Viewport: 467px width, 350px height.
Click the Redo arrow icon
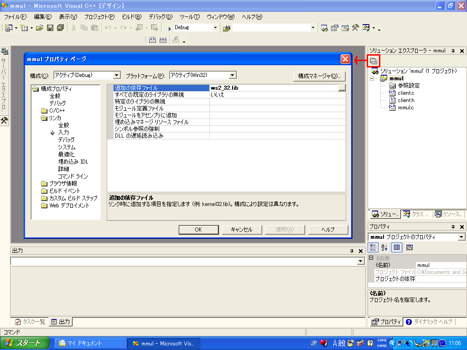[124, 28]
